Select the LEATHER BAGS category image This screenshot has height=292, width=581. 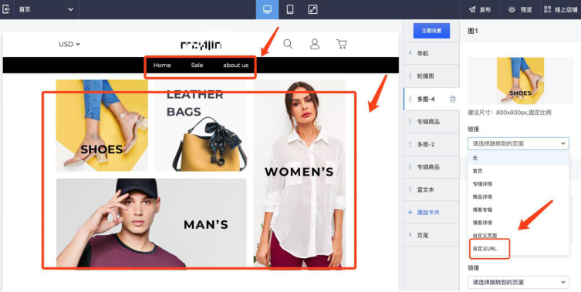(201, 126)
